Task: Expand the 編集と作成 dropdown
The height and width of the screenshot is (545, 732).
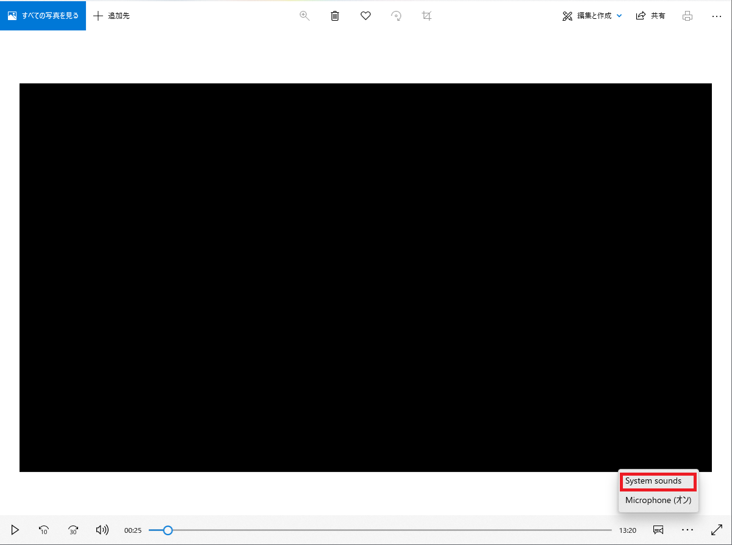Action: [592, 16]
